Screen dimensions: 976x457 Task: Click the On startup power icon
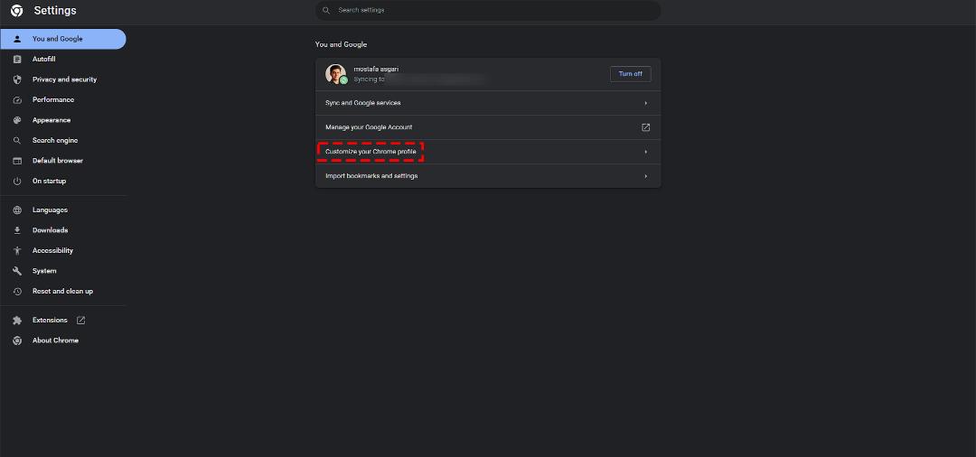pyautogui.click(x=17, y=181)
